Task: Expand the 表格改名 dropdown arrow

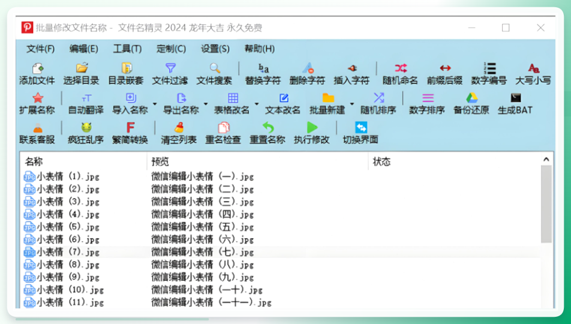Action: pos(257,104)
